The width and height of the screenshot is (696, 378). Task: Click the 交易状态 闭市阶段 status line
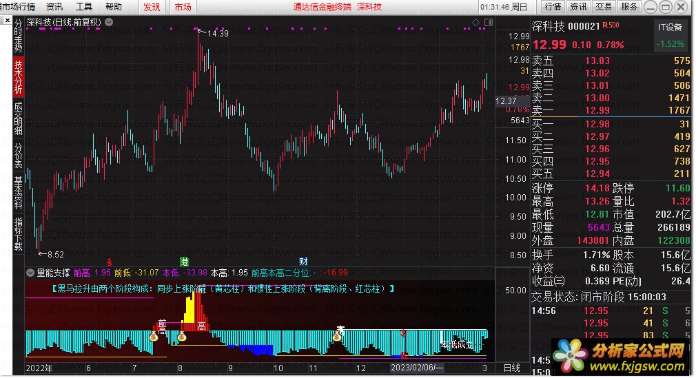600,297
